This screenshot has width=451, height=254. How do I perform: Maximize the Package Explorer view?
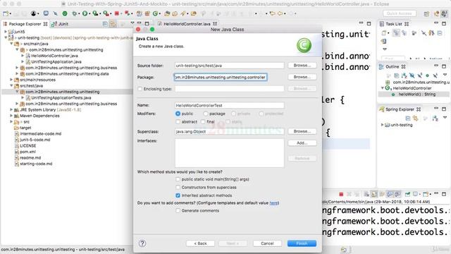(x=147, y=23)
